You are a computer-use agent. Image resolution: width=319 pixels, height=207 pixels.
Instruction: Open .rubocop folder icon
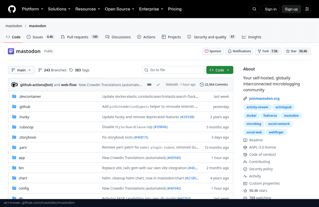(x=14, y=127)
